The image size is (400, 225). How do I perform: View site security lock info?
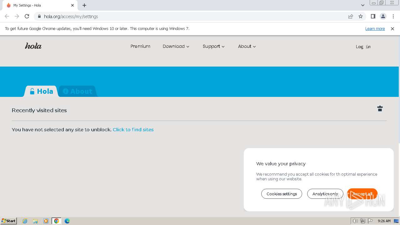click(x=39, y=16)
